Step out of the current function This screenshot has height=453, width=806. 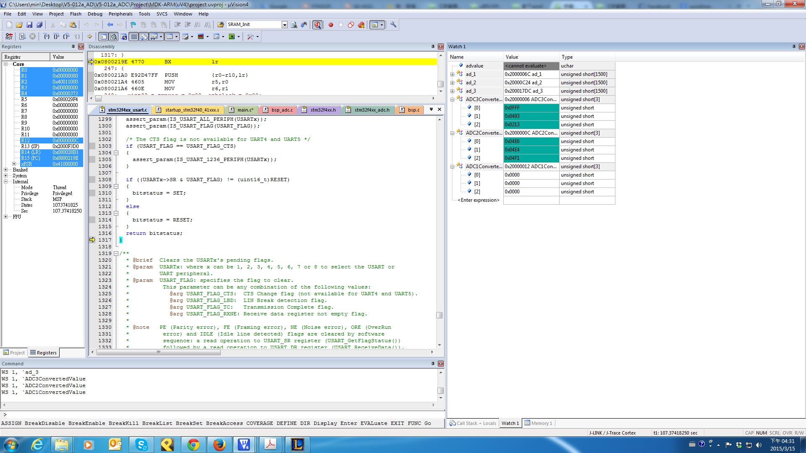pos(66,36)
